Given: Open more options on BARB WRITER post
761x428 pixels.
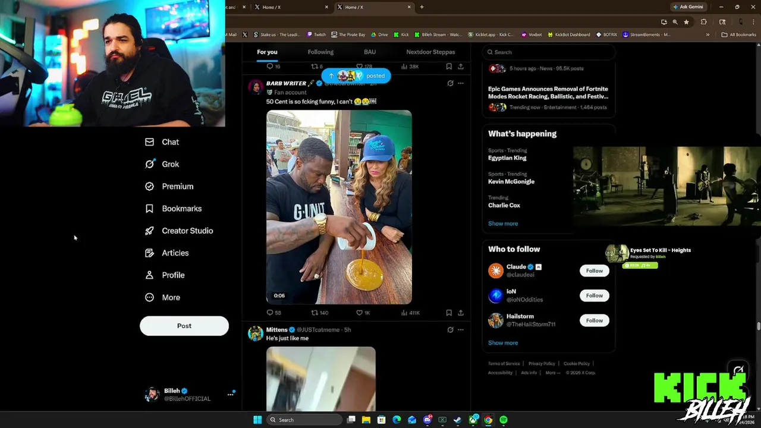Looking at the screenshot, I should 460,83.
